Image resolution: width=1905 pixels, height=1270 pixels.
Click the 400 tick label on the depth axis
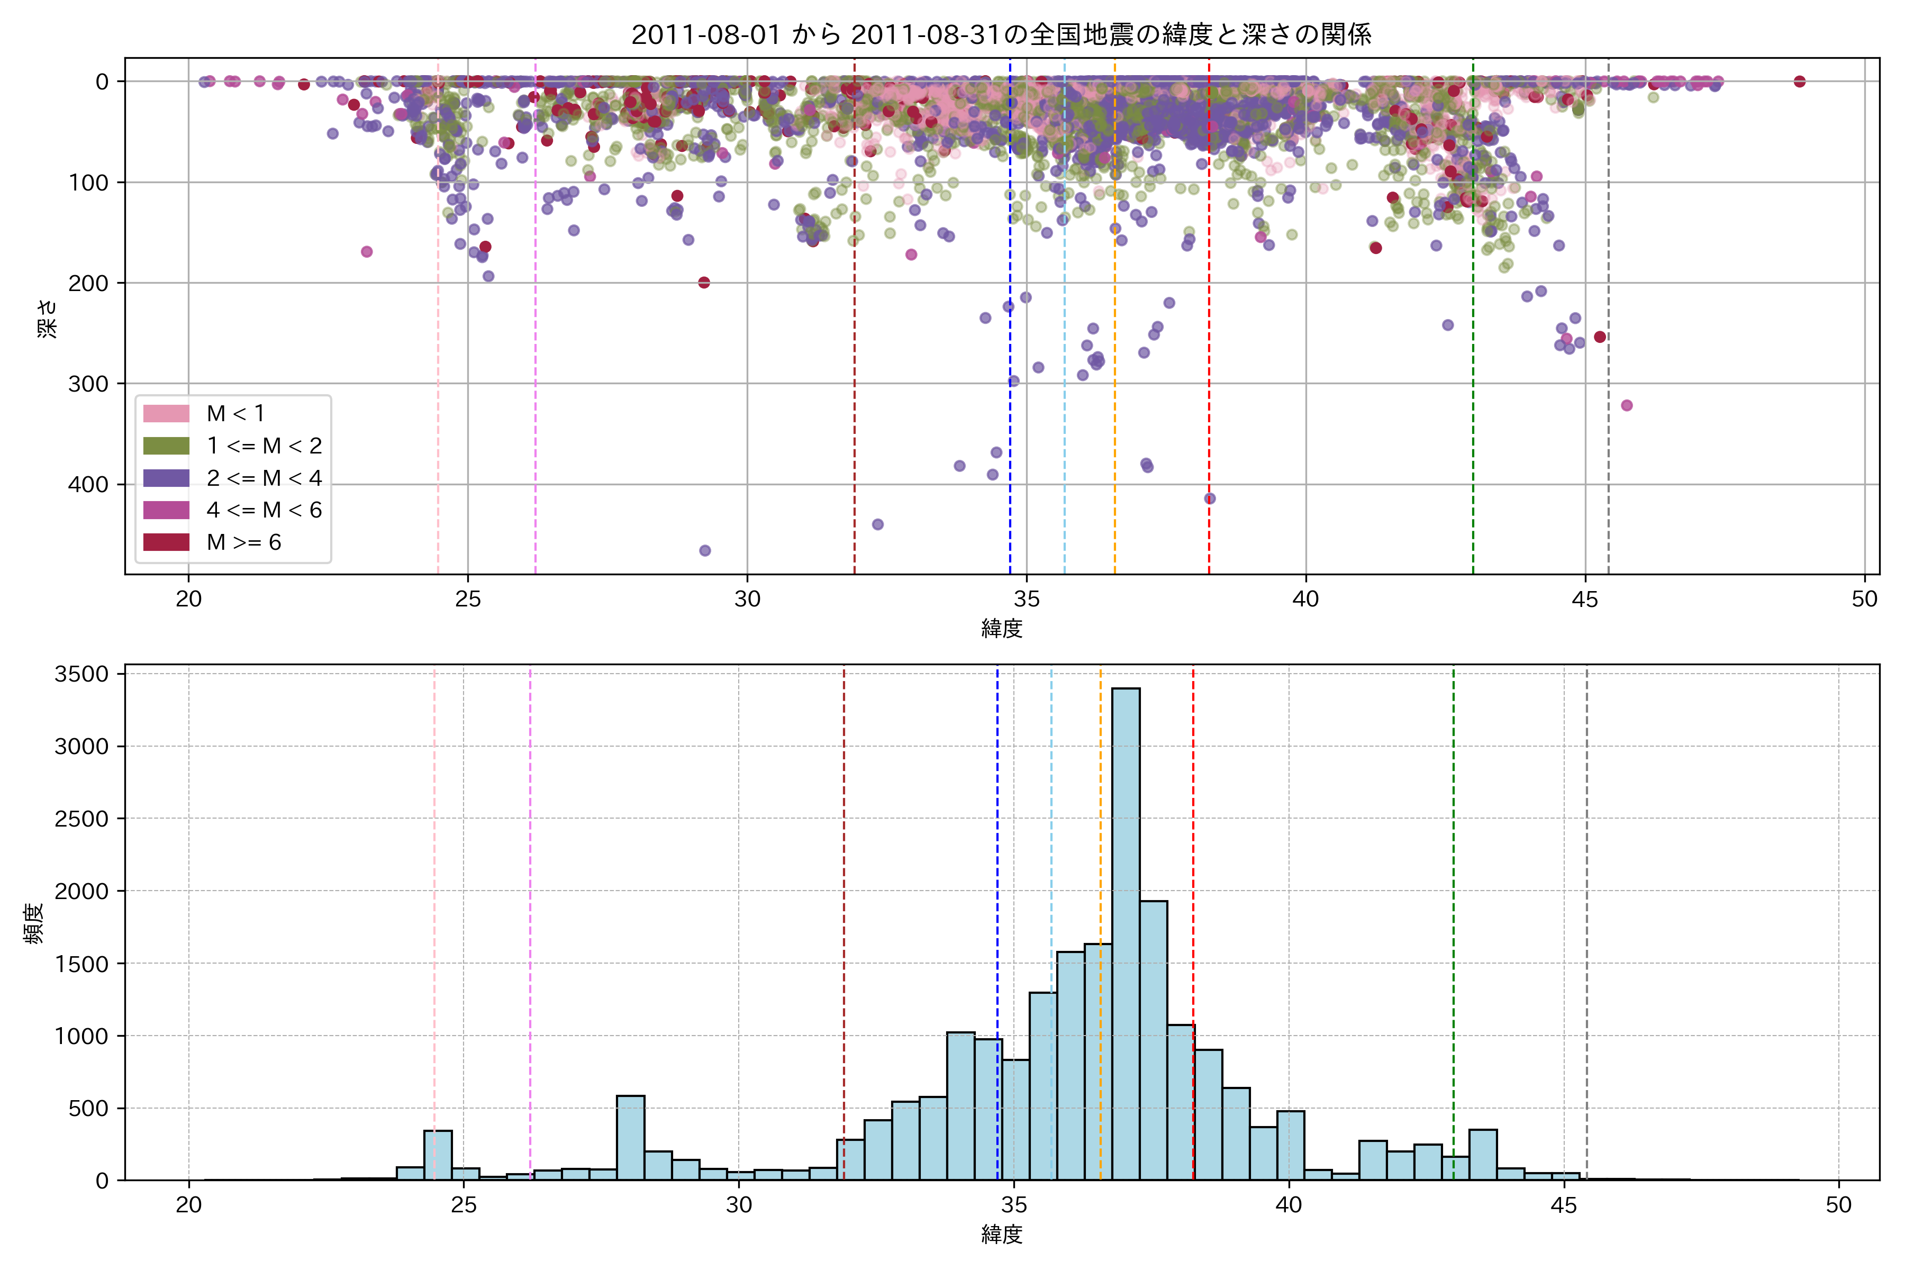87,484
